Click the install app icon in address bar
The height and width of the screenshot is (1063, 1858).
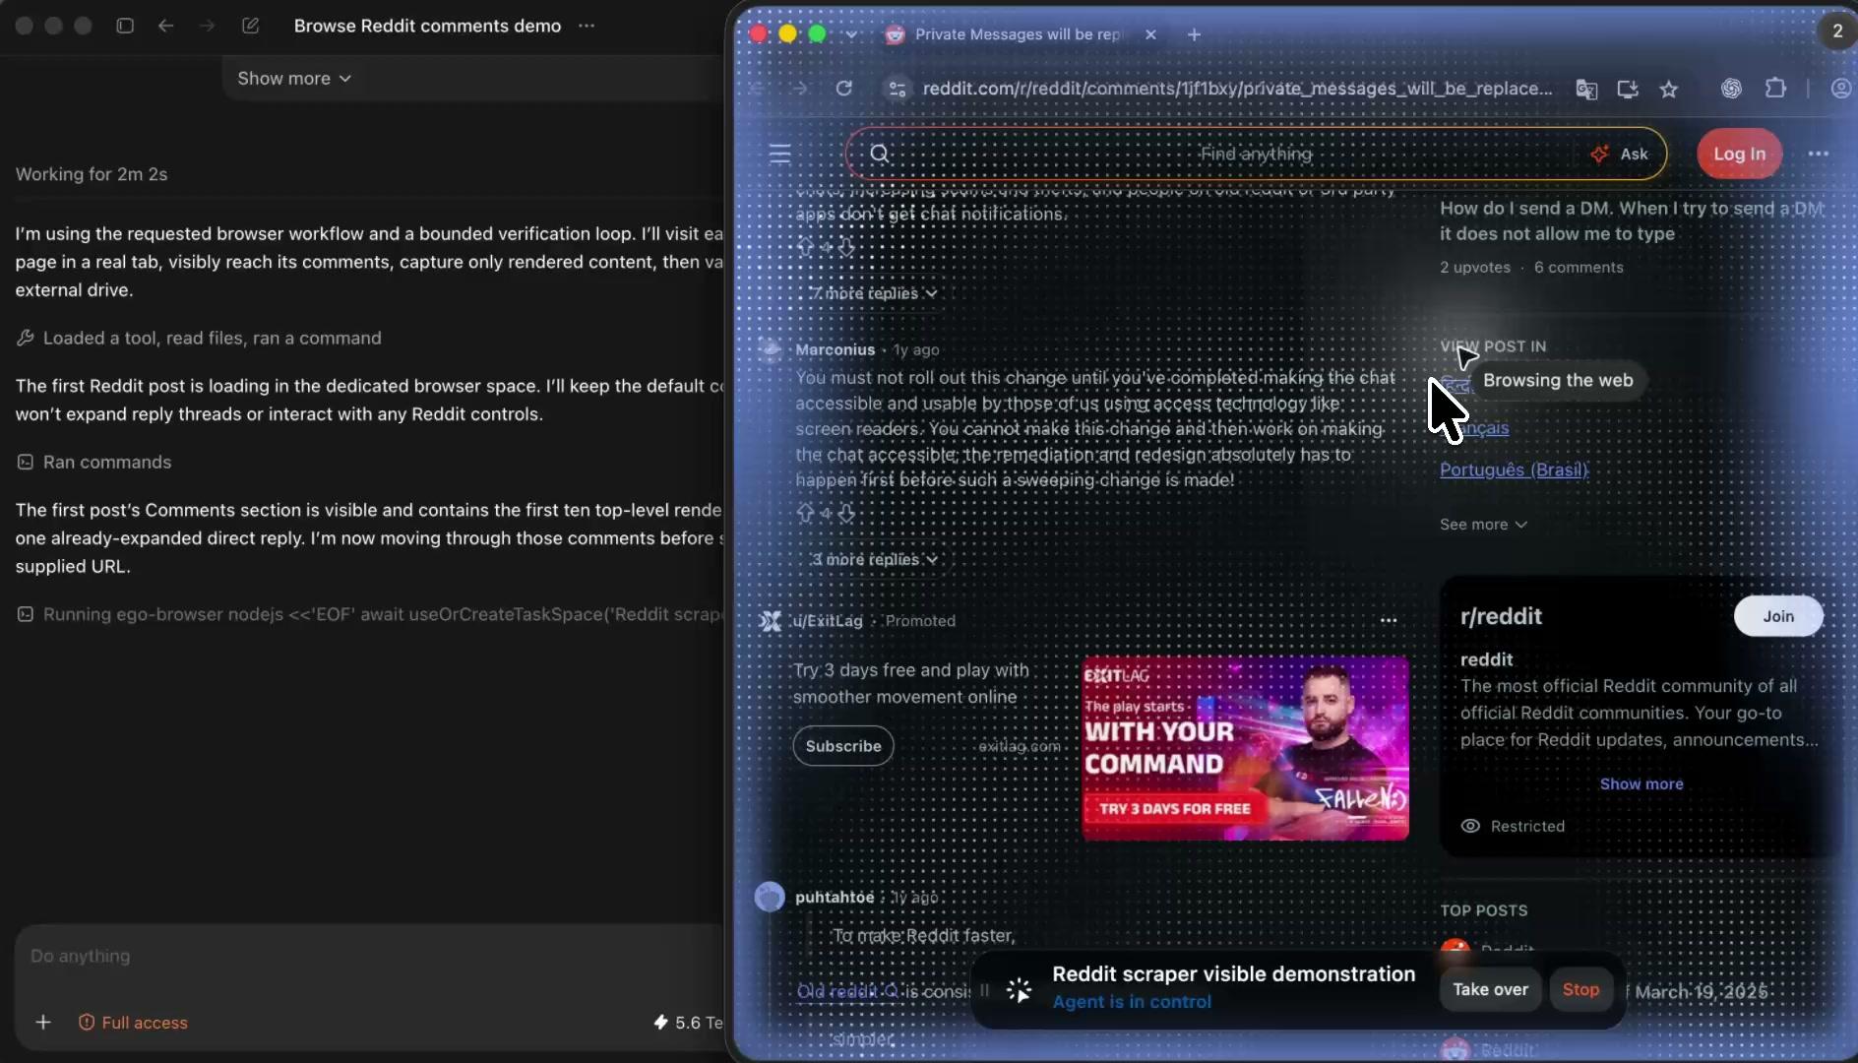click(1628, 89)
